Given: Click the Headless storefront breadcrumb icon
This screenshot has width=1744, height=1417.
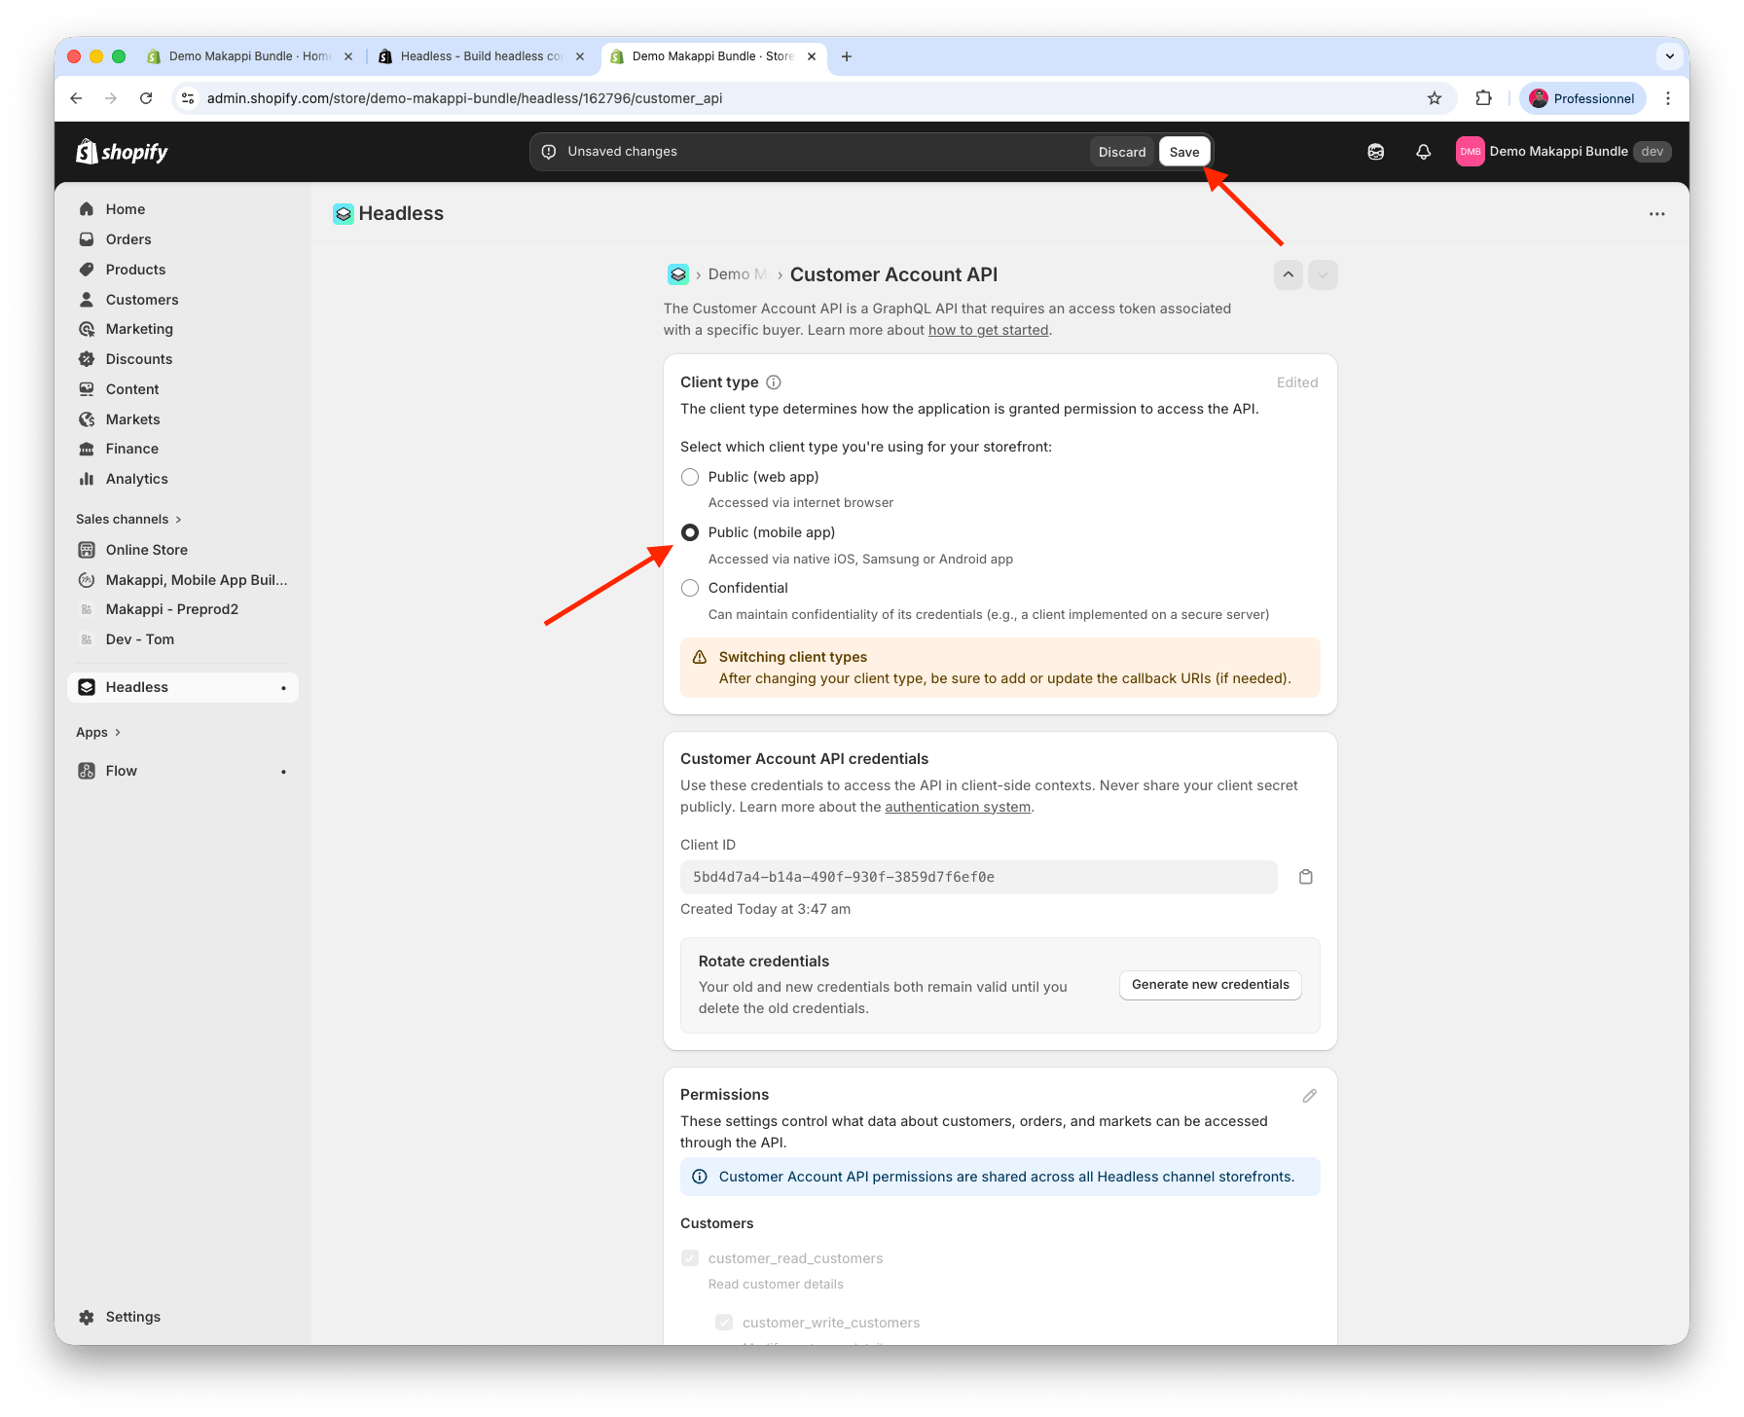Looking at the screenshot, I should pos(678,274).
